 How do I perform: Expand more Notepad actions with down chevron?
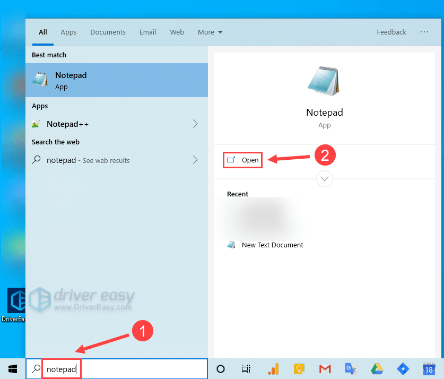324,179
